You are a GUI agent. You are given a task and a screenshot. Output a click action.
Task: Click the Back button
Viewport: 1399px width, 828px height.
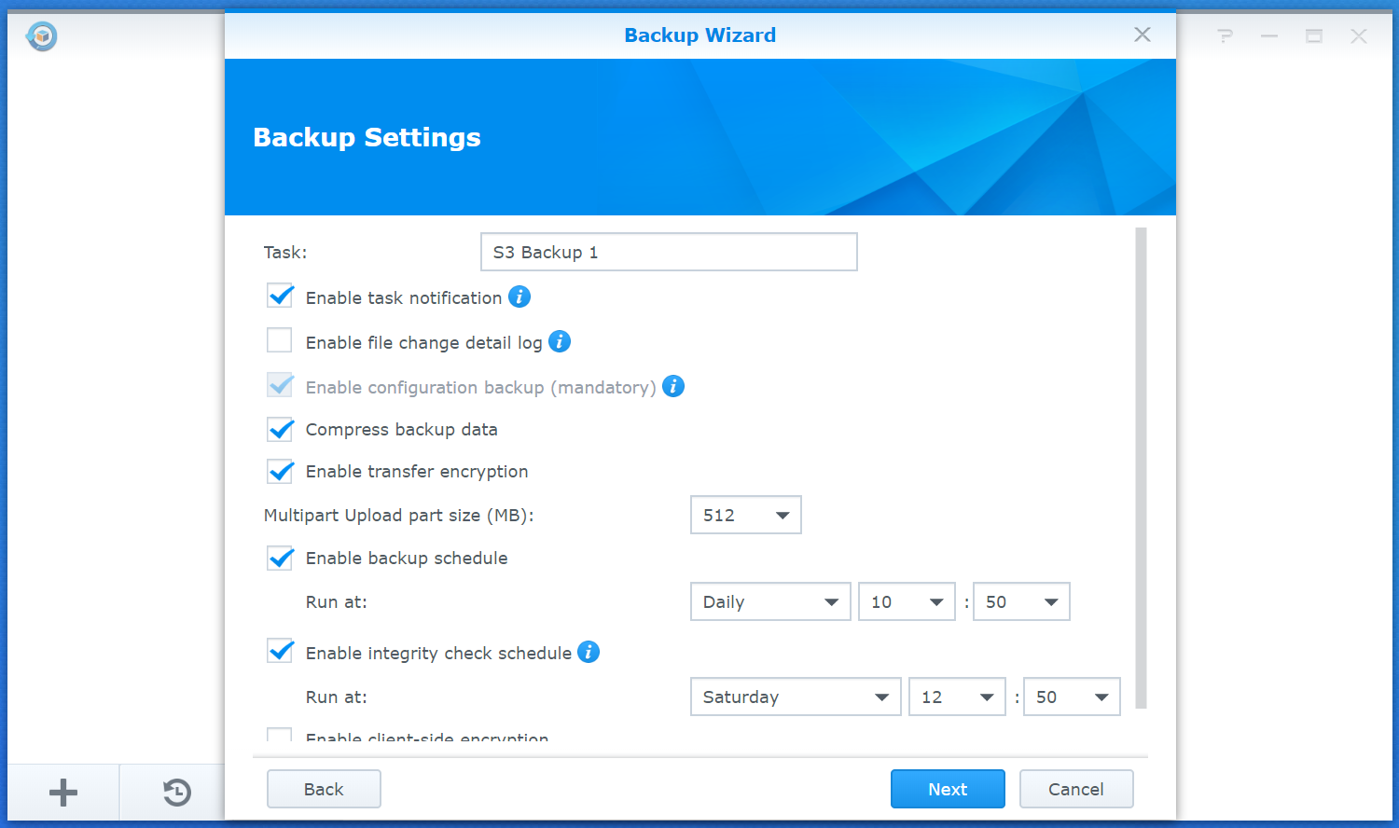click(324, 789)
